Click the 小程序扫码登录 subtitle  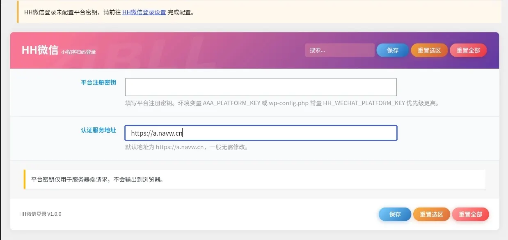[x=78, y=52]
